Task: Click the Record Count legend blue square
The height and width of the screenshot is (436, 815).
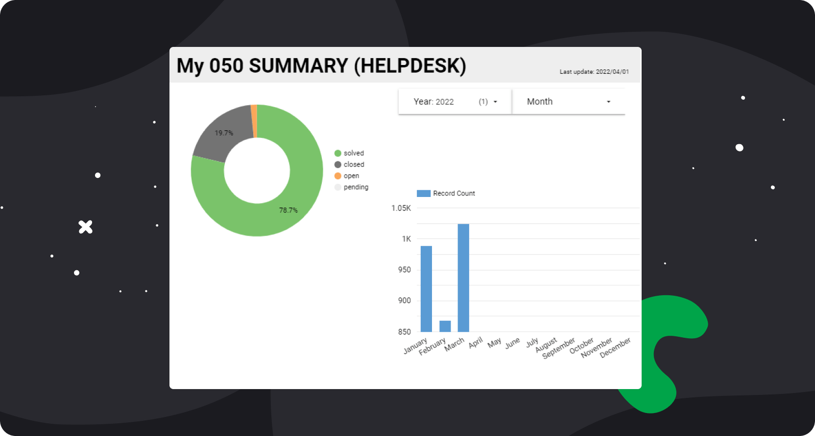Action: coord(423,194)
